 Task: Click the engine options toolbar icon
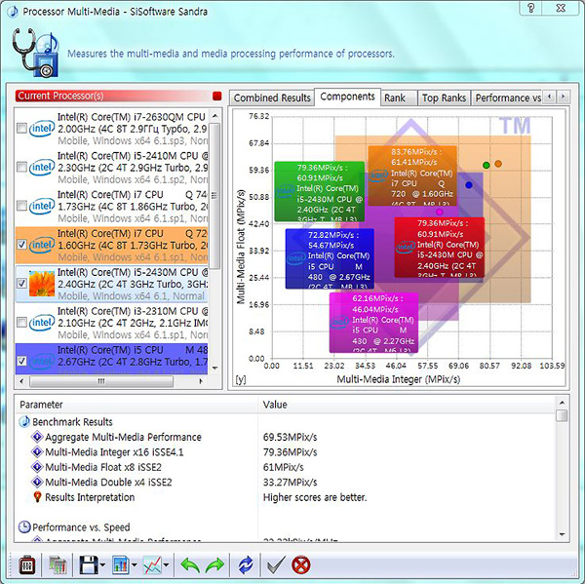pos(27,565)
